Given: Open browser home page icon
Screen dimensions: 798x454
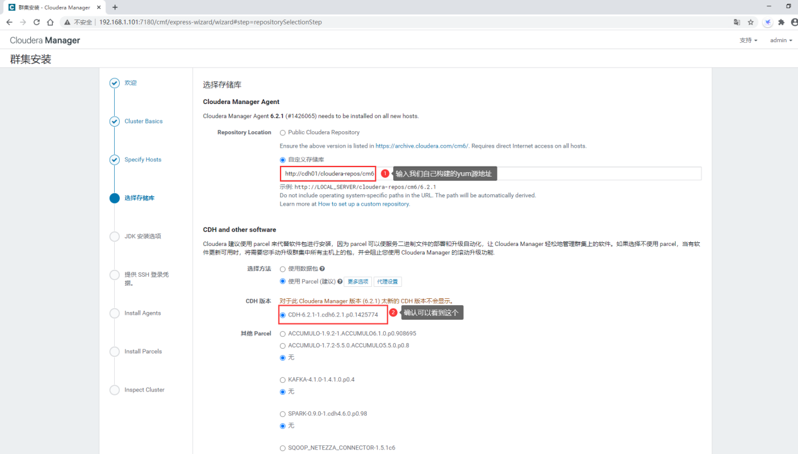Looking at the screenshot, I should [50, 22].
